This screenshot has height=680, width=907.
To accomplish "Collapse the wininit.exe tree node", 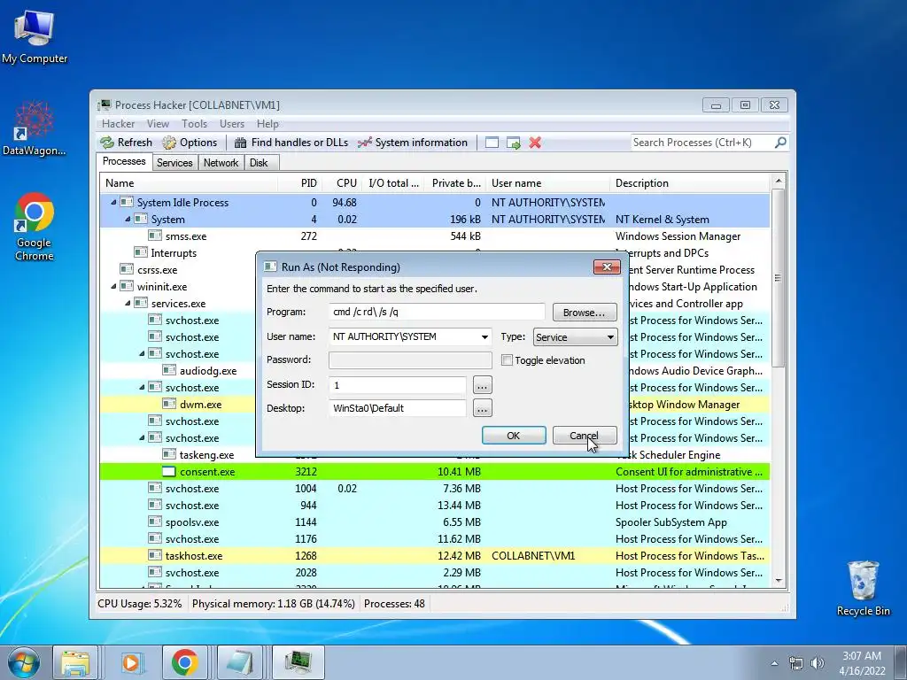I will pos(113,287).
